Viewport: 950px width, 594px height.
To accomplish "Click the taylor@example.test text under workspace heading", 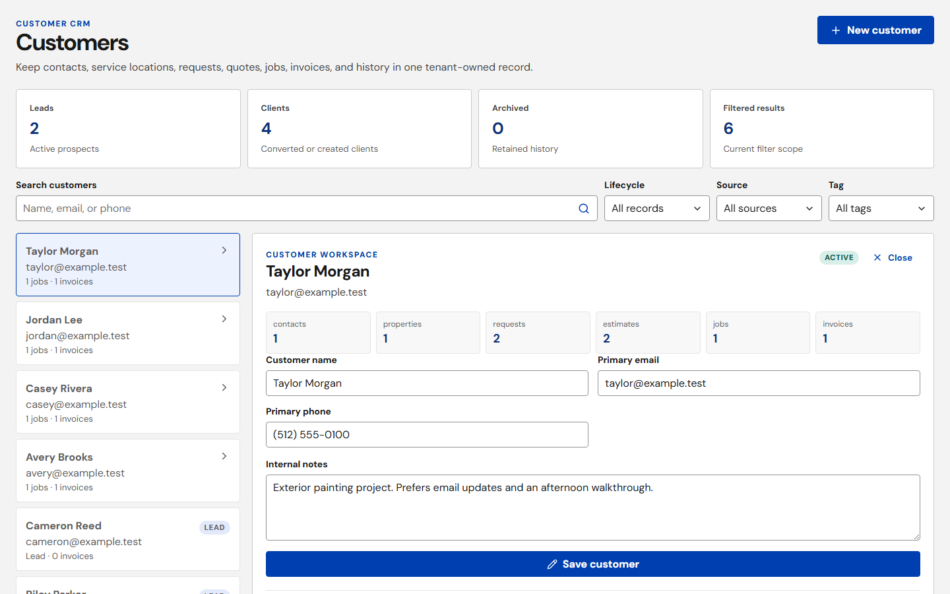I will click(x=316, y=292).
